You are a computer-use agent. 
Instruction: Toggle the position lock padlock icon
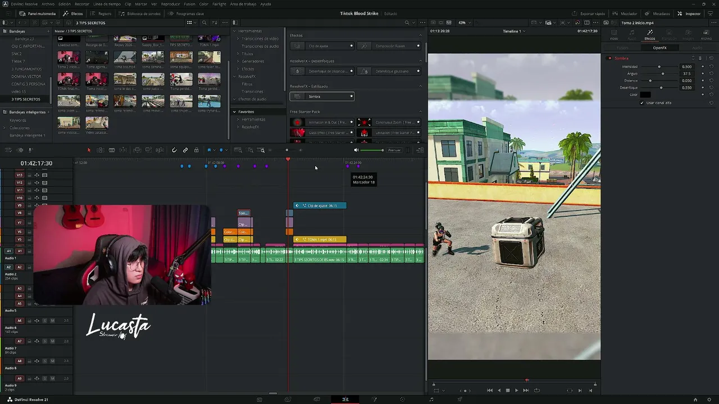pyautogui.click(x=196, y=150)
